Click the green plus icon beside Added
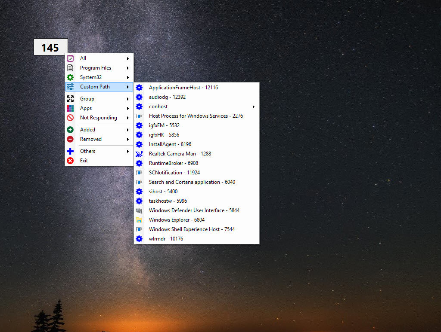The image size is (441, 332). coord(70,130)
